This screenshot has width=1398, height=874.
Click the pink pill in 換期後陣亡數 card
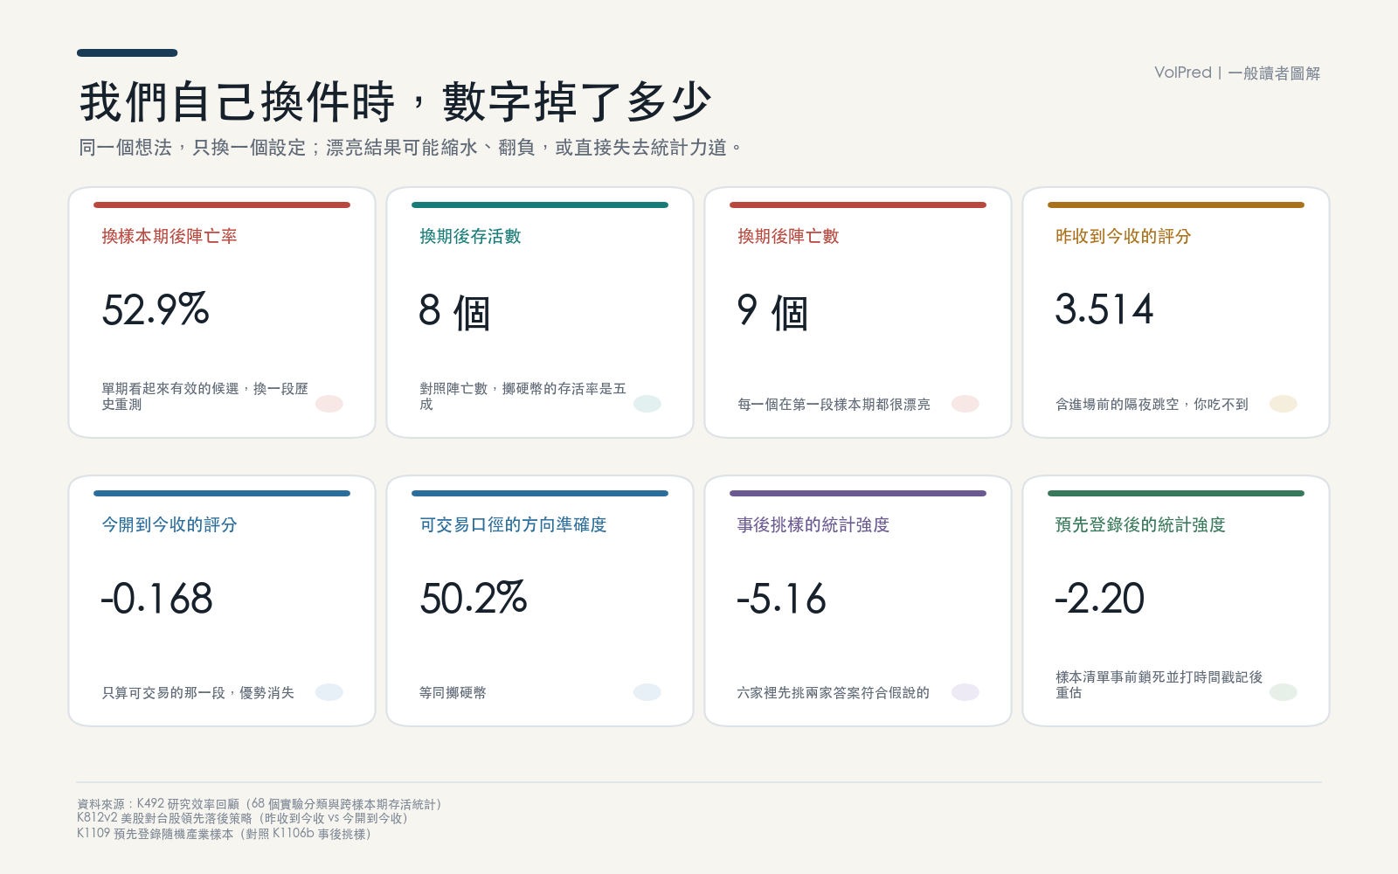click(x=965, y=404)
